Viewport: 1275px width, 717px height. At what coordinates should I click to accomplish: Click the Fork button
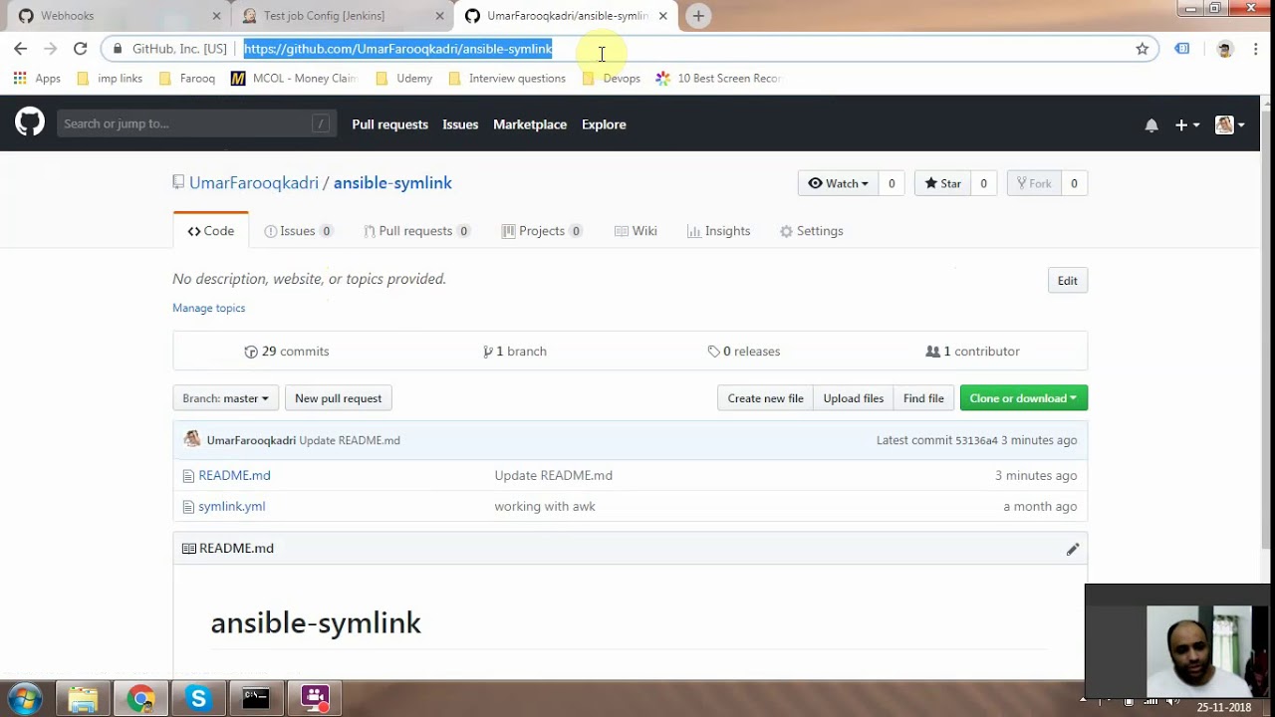pos(1033,183)
